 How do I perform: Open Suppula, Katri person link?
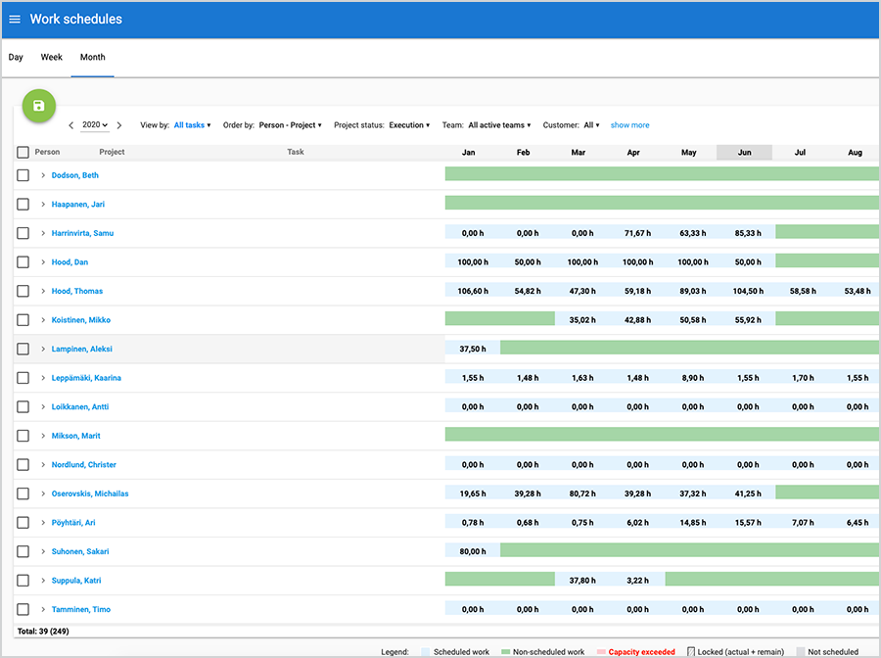76,581
